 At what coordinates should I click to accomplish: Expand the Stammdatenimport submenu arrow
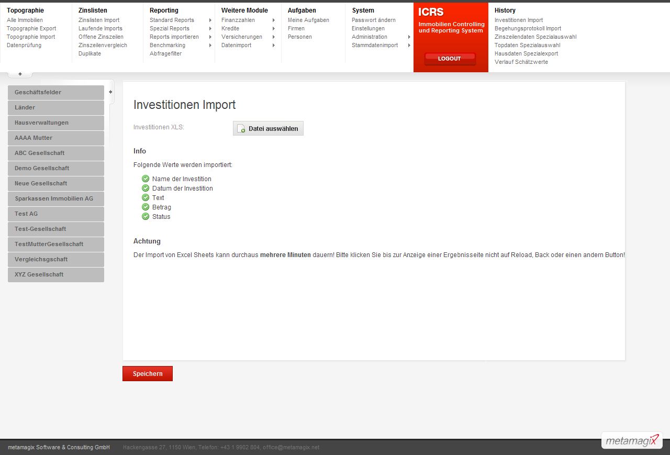point(409,46)
